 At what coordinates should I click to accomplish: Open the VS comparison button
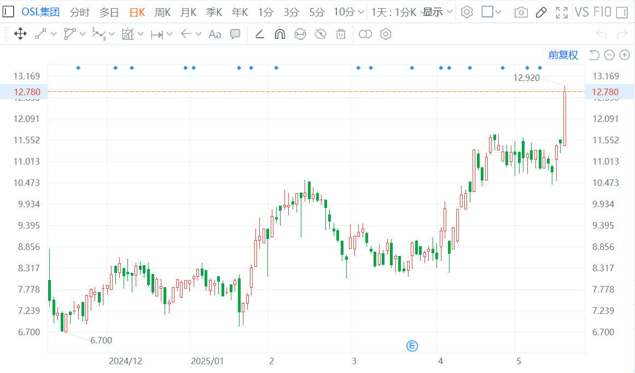click(x=582, y=12)
